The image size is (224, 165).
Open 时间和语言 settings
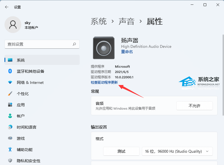point(42,127)
